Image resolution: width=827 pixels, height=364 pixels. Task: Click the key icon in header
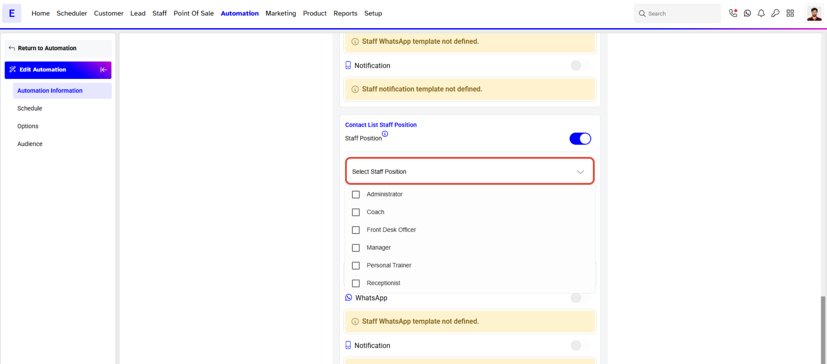[775, 13]
